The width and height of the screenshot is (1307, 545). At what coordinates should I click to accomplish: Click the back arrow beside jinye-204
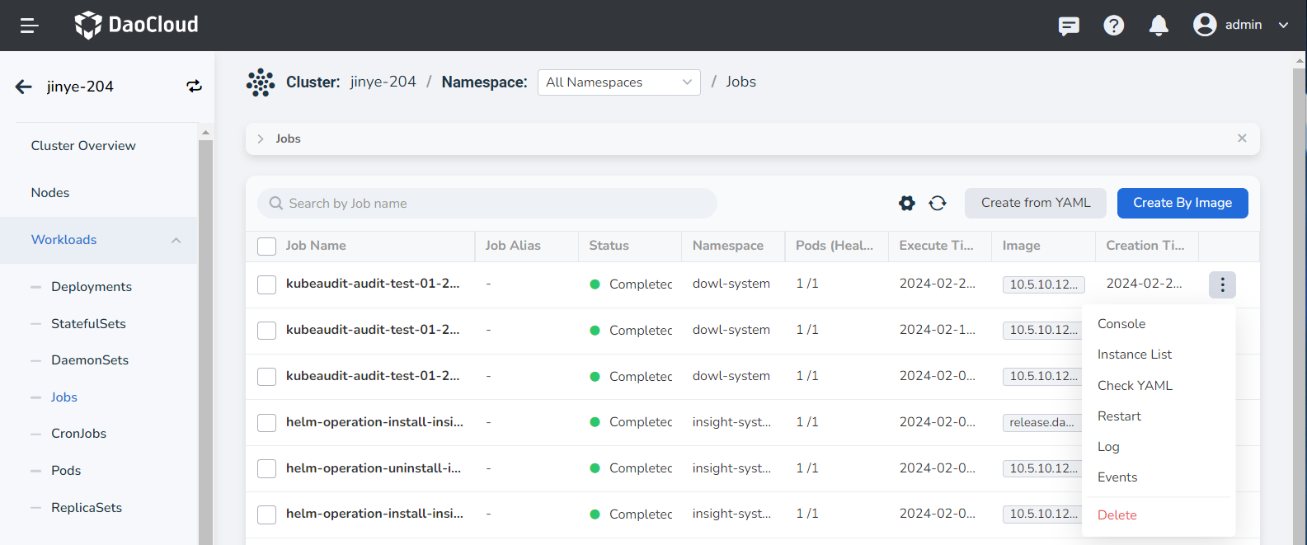pyautogui.click(x=24, y=87)
